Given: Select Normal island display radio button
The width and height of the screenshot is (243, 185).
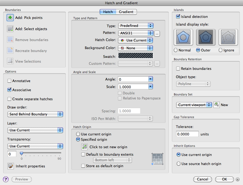Looking at the screenshot, I should [x=176, y=50].
